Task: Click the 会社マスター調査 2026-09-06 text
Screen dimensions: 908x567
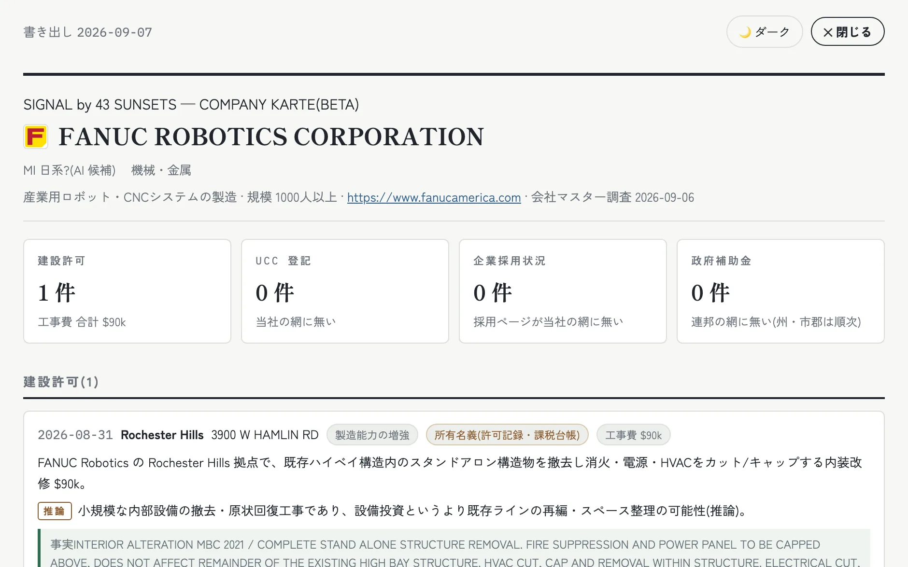Action: [x=612, y=197]
